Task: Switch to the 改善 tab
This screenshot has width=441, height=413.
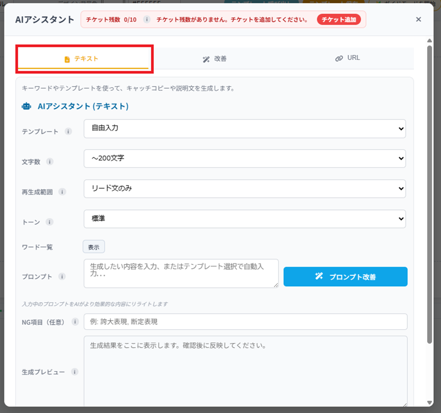Action: coord(215,57)
